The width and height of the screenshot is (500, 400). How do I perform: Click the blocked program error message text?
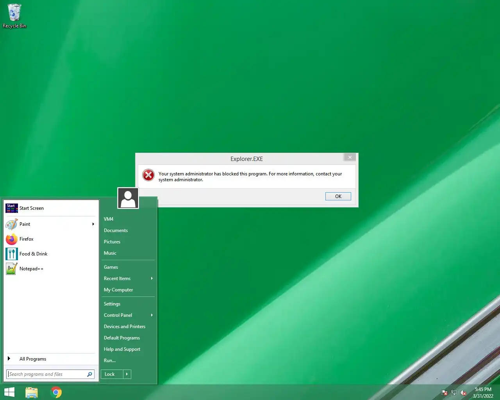coord(250,177)
